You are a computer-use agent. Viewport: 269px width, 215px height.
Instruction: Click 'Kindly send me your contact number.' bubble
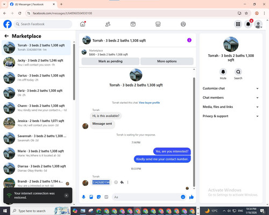pos(162,159)
